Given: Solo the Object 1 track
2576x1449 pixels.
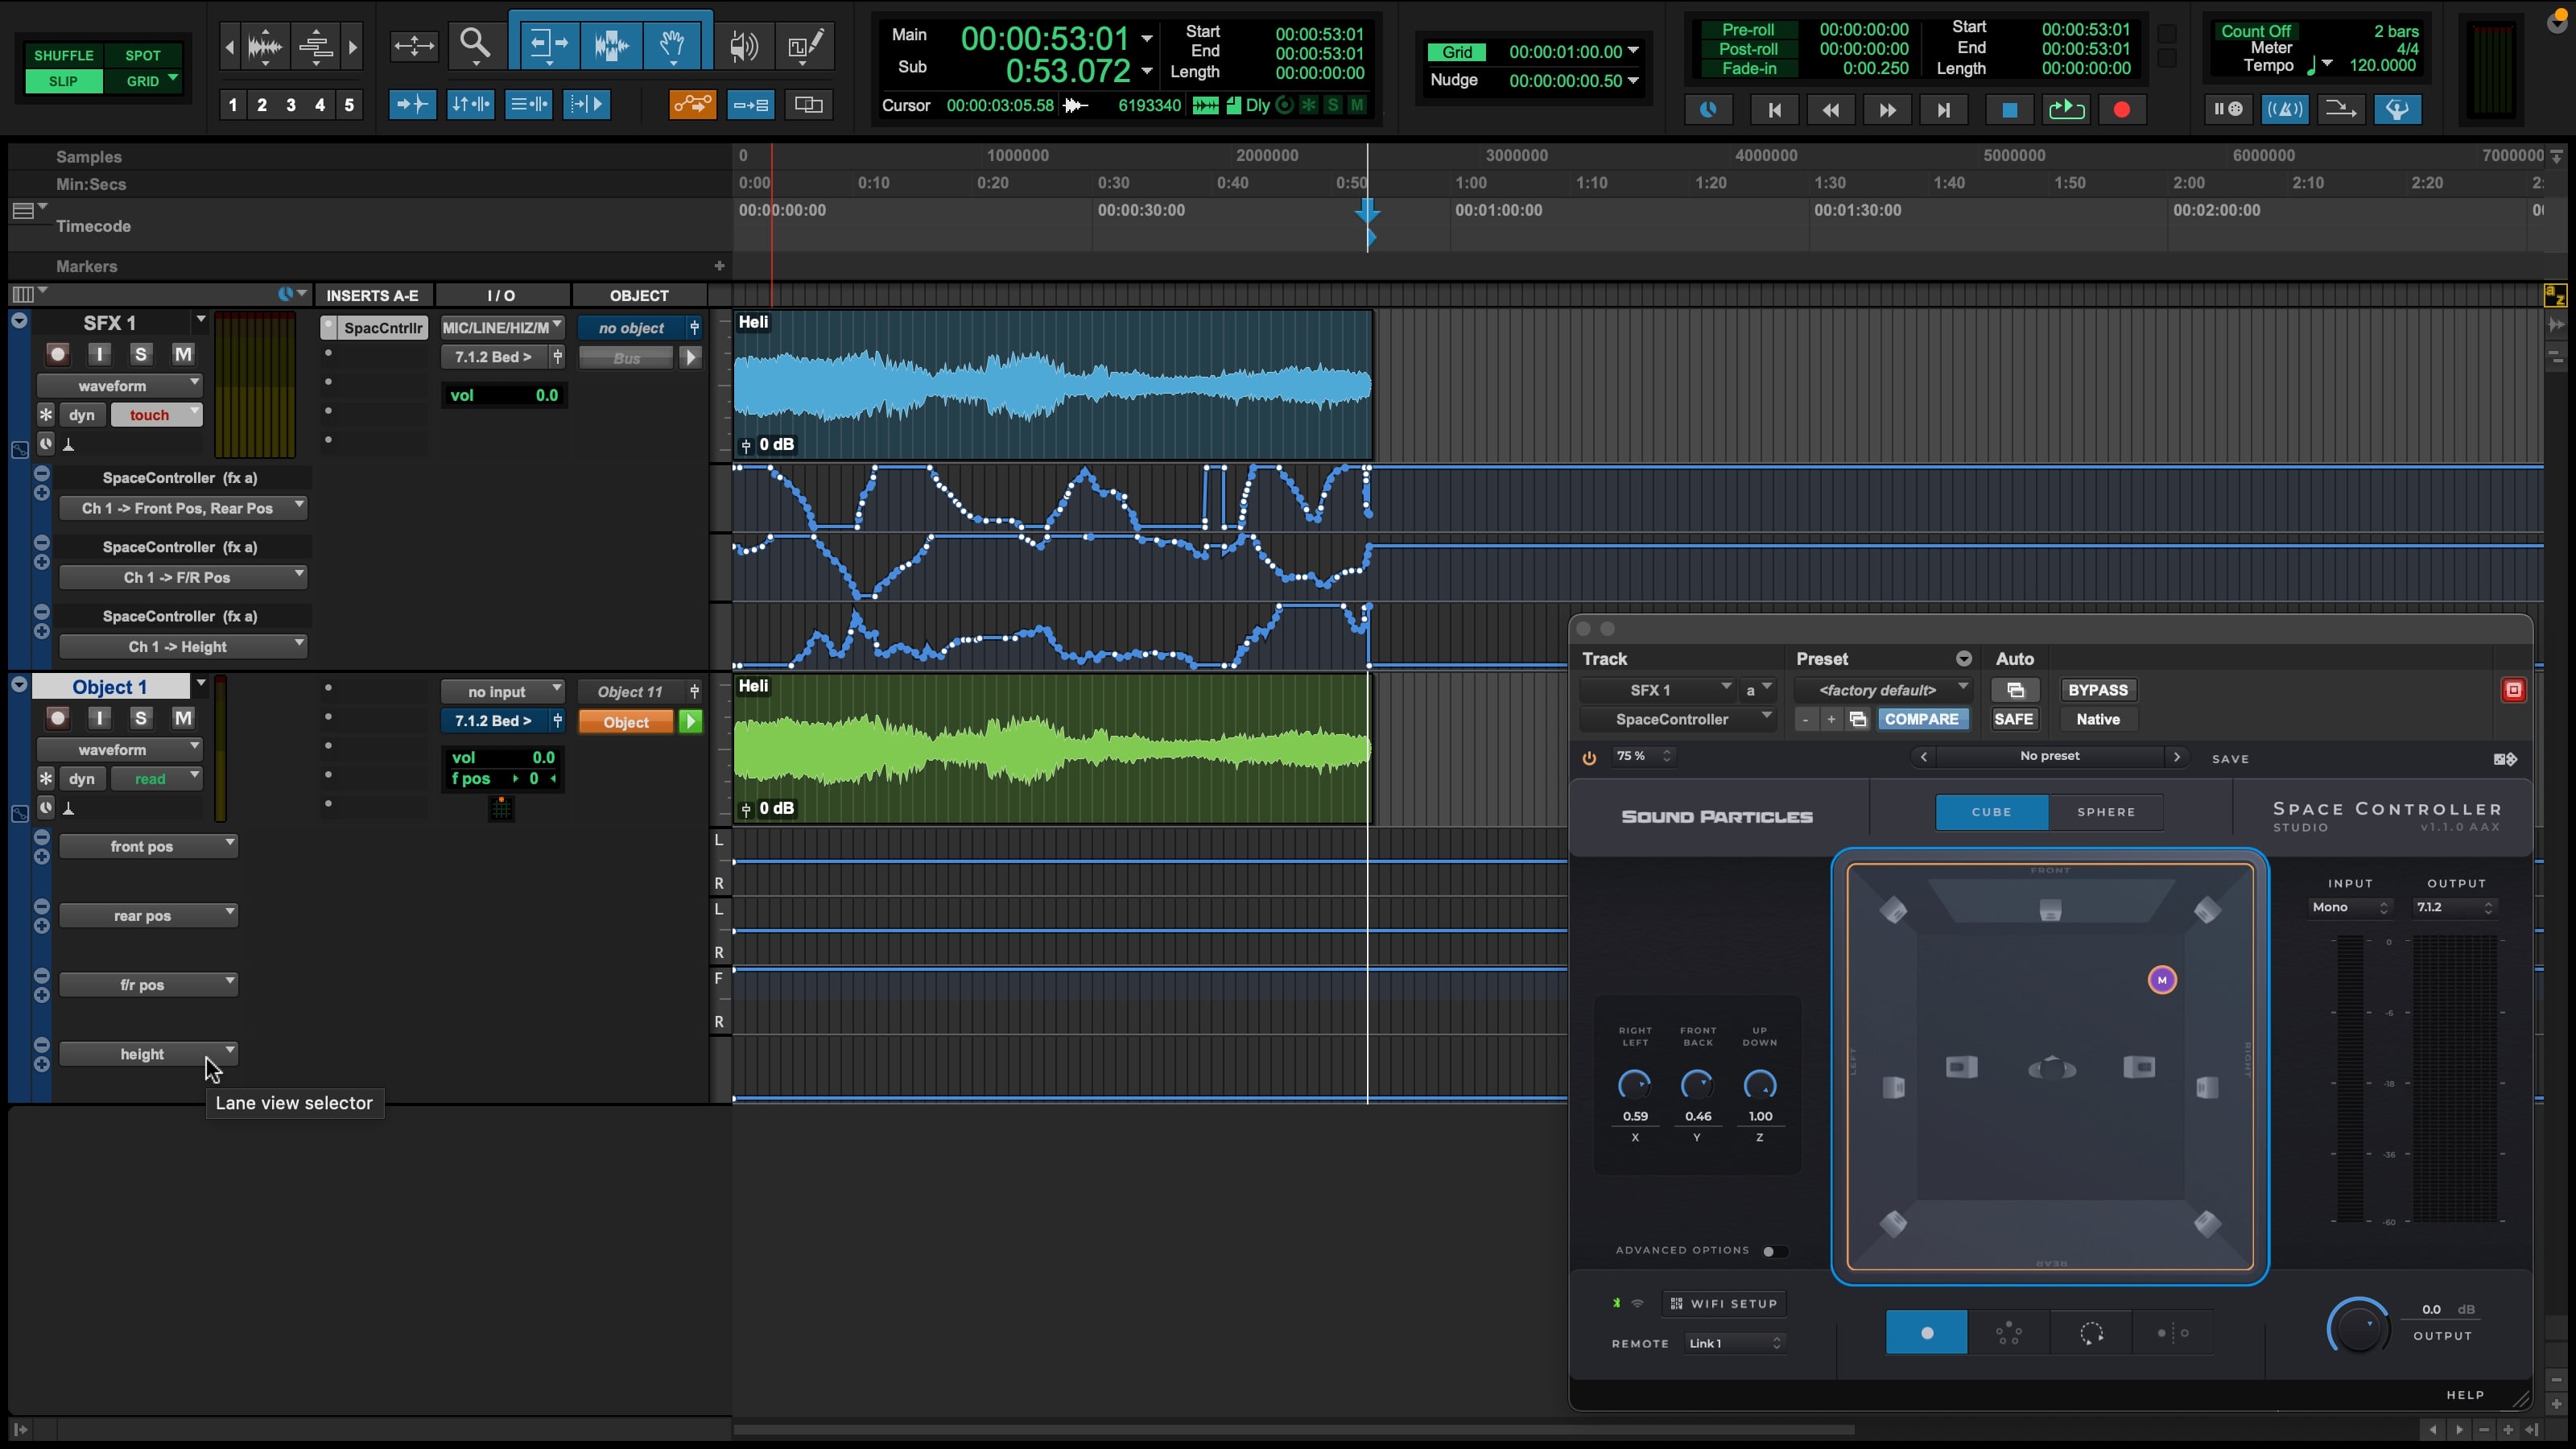Looking at the screenshot, I should click(x=140, y=718).
